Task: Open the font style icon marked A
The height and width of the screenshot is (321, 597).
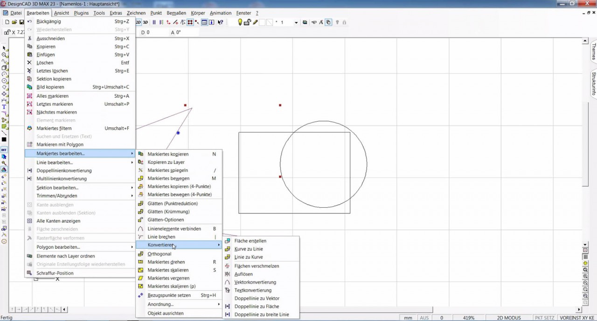Action: (321, 22)
